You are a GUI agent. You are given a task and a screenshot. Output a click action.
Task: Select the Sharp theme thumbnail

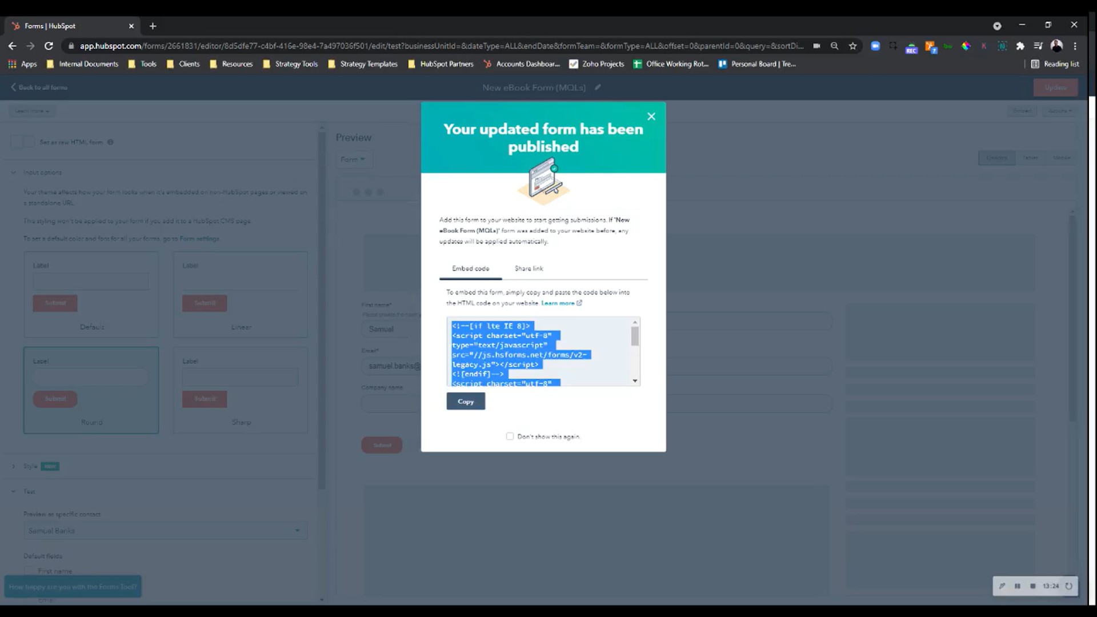(x=241, y=390)
